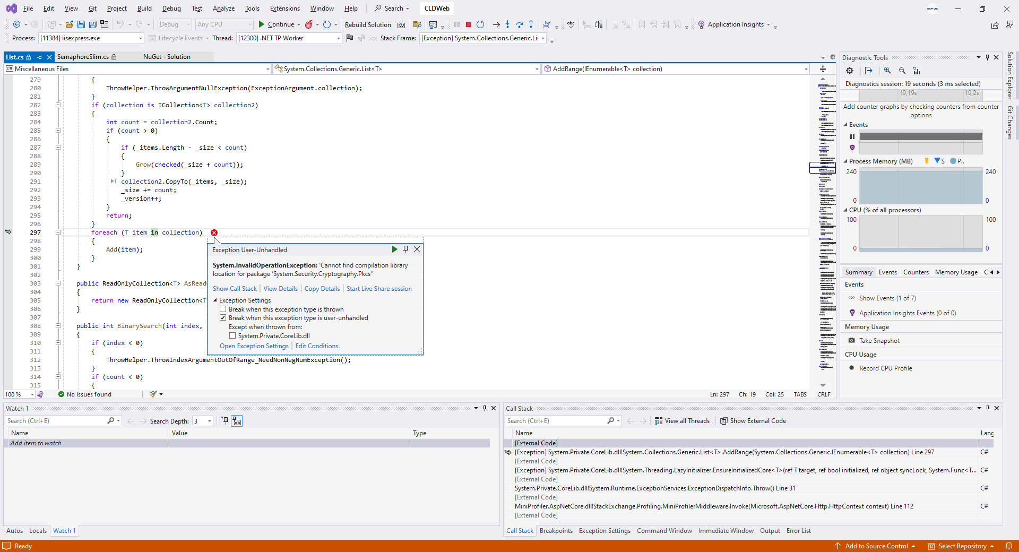Check the System.Private.CoreLib.dll exception checkbox
Viewport: 1019px width, 552px height.
pyautogui.click(x=232, y=336)
